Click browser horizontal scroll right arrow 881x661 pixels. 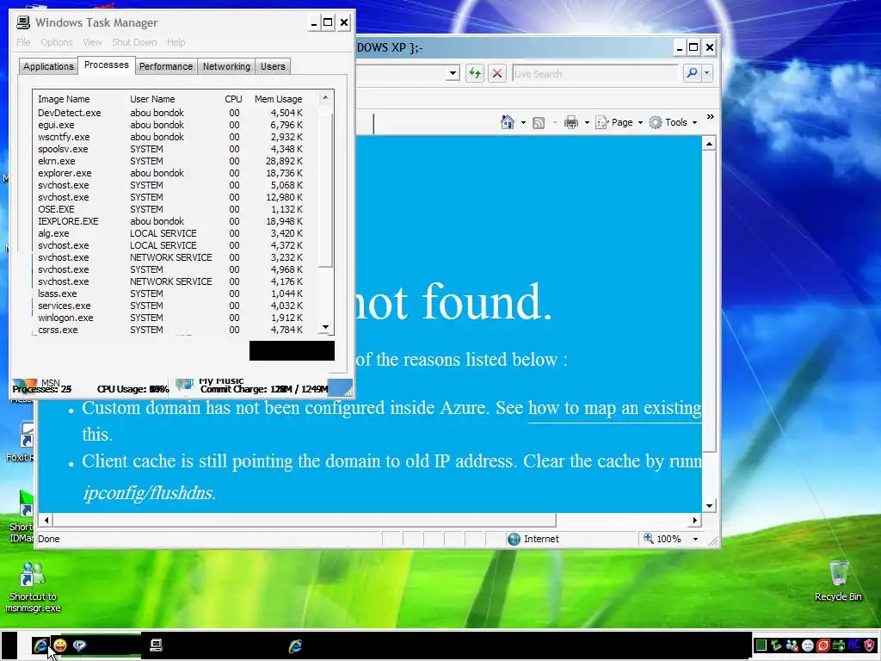pyautogui.click(x=695, y=520)
